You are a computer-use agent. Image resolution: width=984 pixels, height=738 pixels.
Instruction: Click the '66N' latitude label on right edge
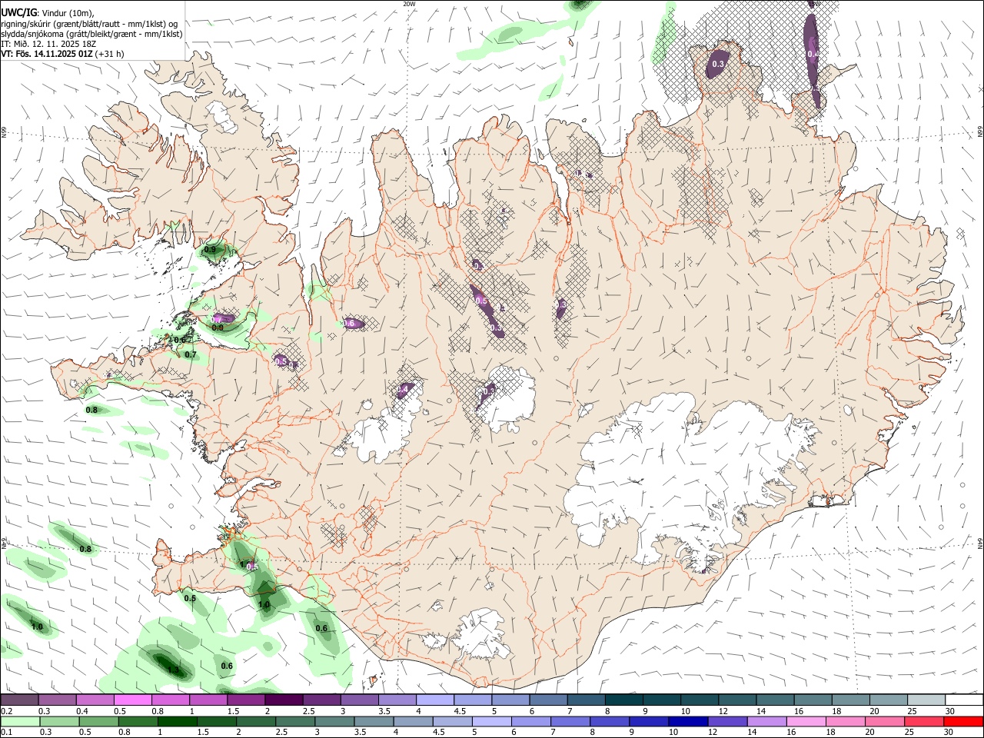tap(979, 132)
